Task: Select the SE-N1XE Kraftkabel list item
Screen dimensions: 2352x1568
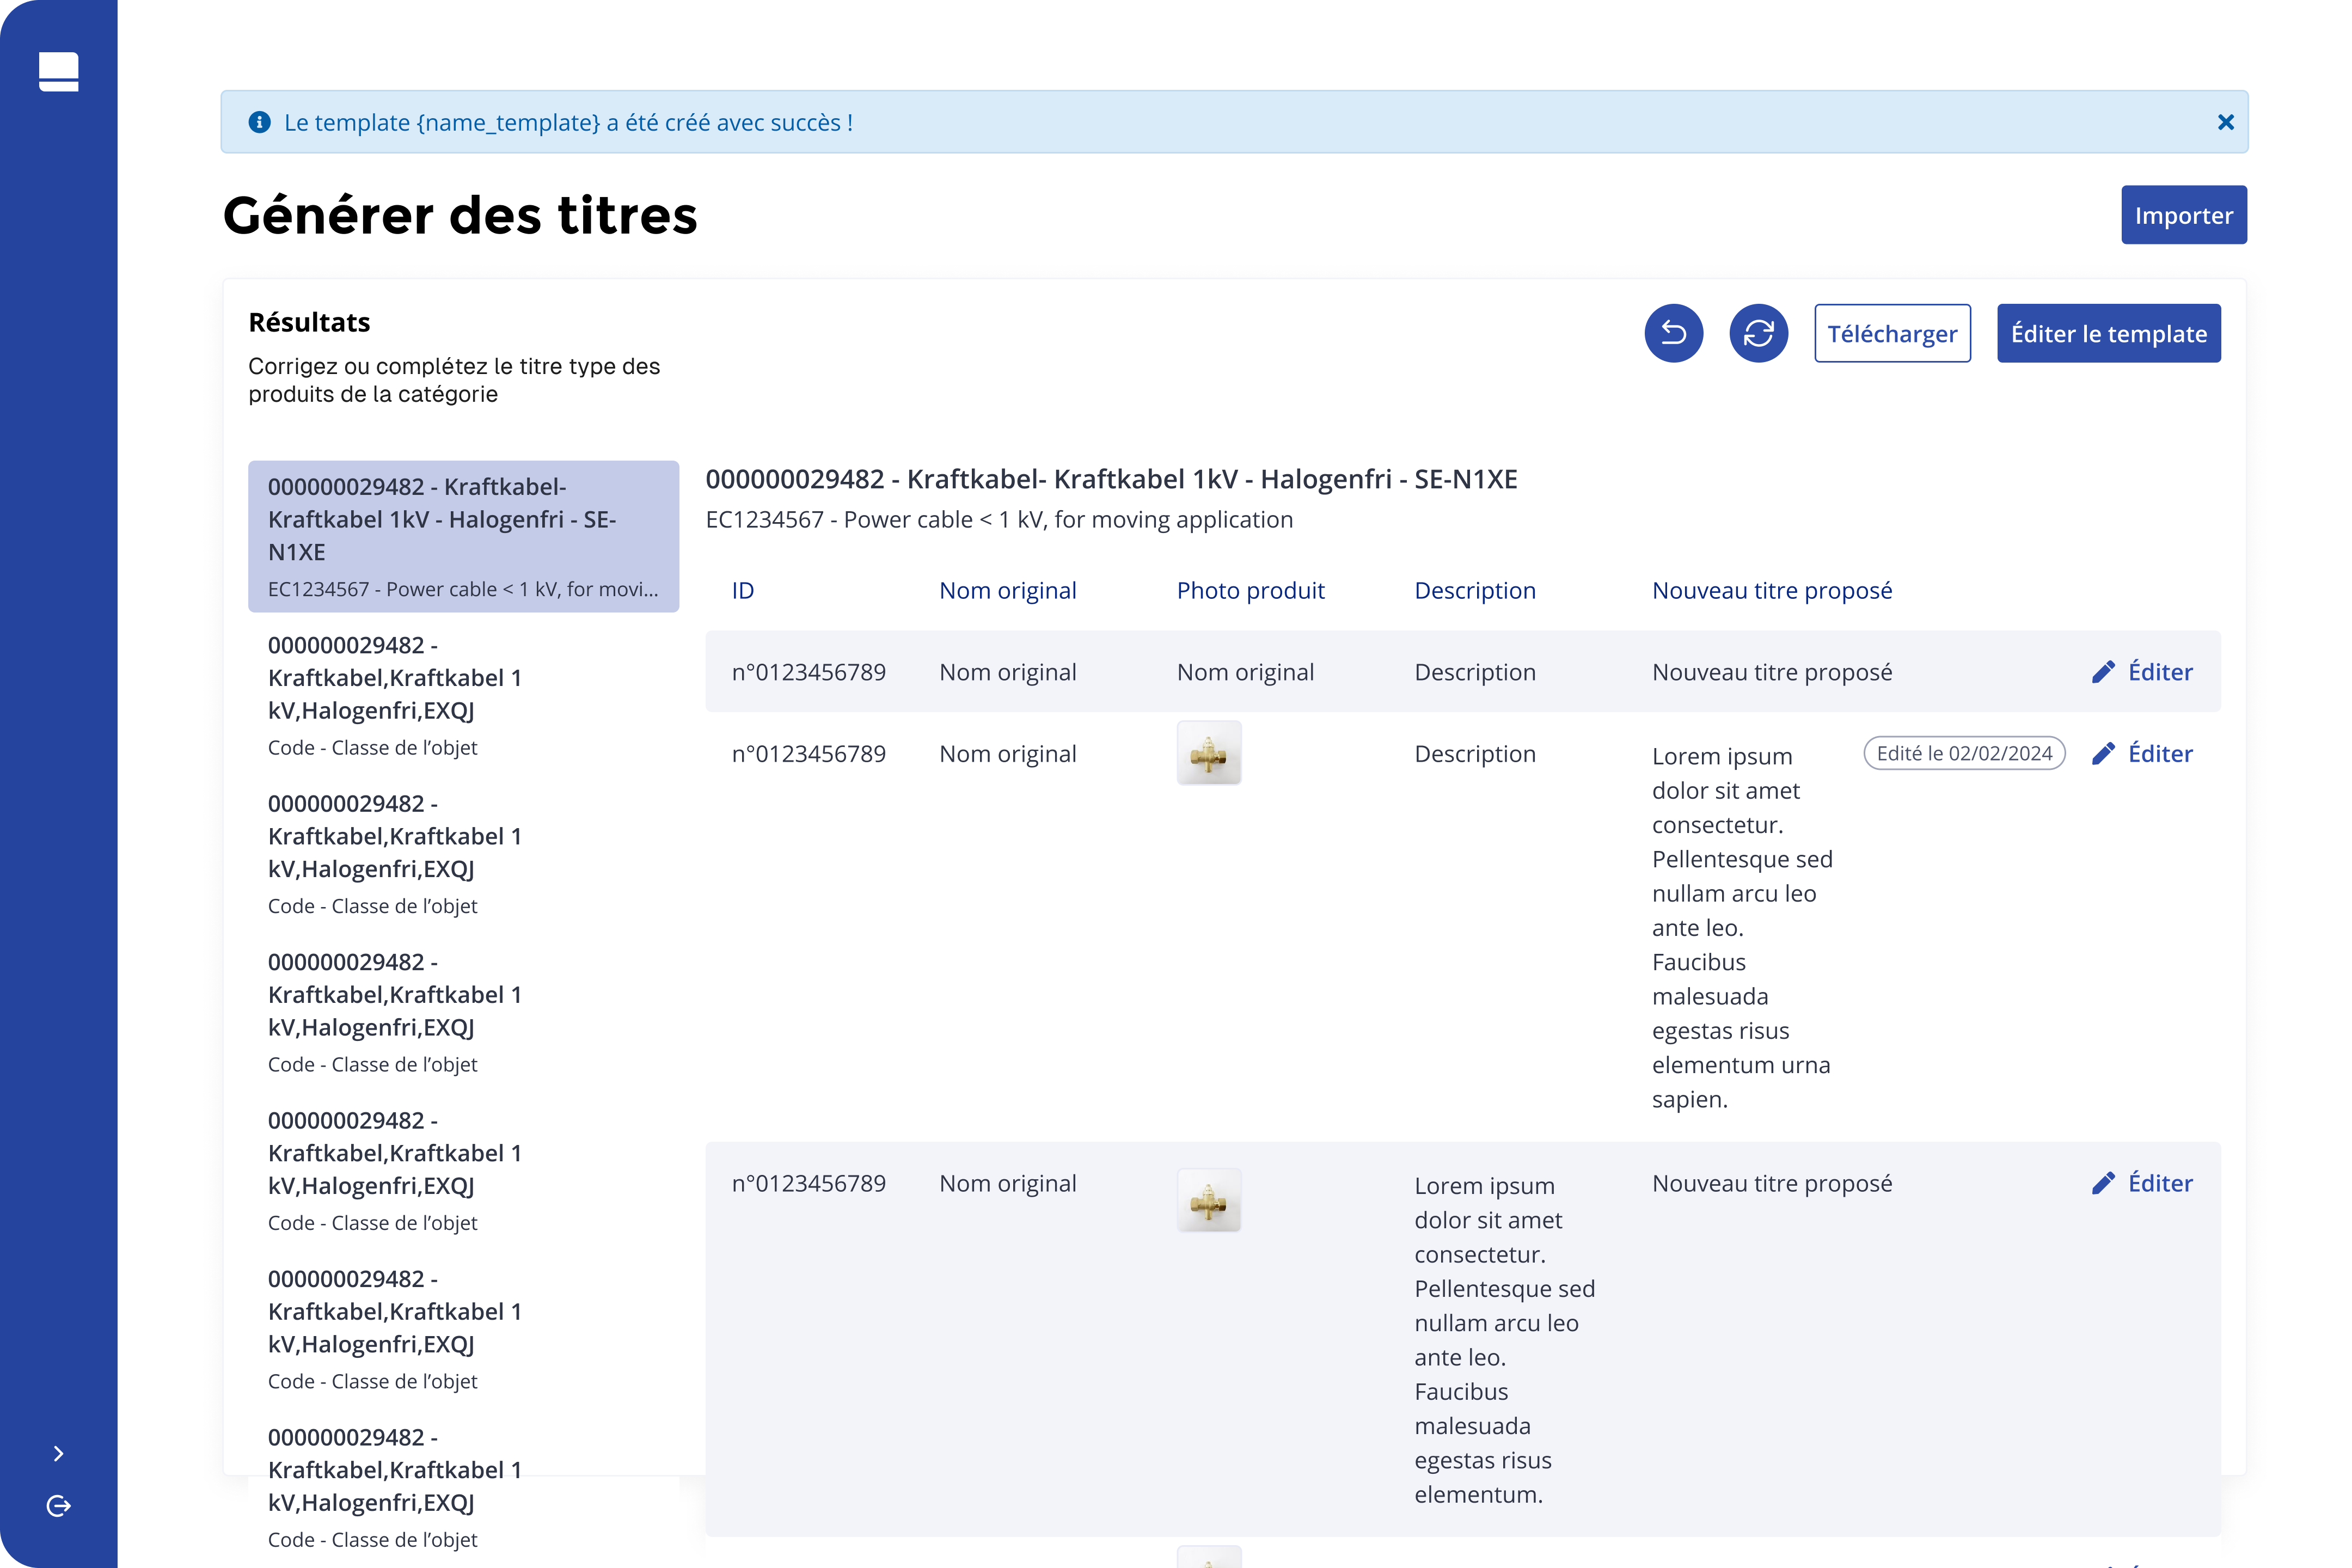Action: click(x=463, y=536)
